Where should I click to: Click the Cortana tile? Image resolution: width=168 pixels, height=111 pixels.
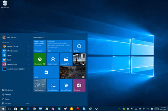click(79, 46)
